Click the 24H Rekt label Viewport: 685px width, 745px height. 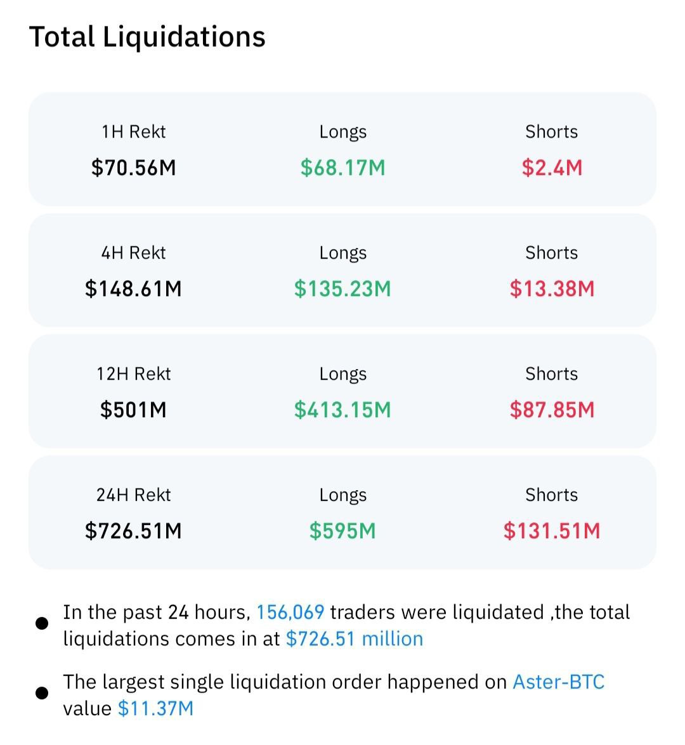pyautogui.click(x=133, y=495)
